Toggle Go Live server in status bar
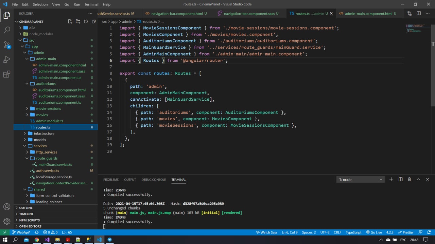435x244 pixels. pyautogui.click(x=374, y=232)
